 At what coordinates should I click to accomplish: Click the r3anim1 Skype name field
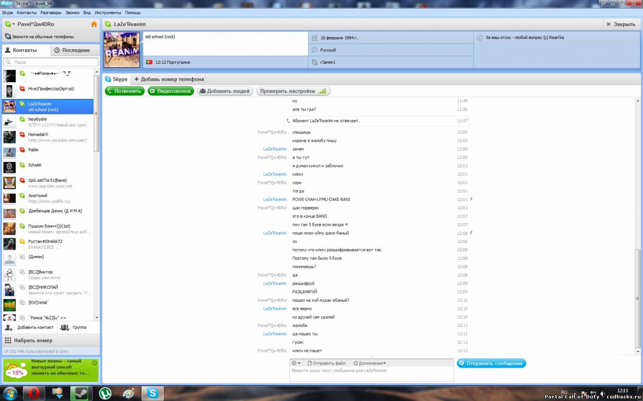[x=391, y=62]
